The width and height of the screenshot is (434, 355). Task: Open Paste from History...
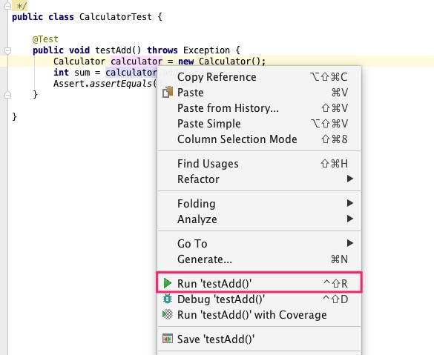(x=259, y=107)
